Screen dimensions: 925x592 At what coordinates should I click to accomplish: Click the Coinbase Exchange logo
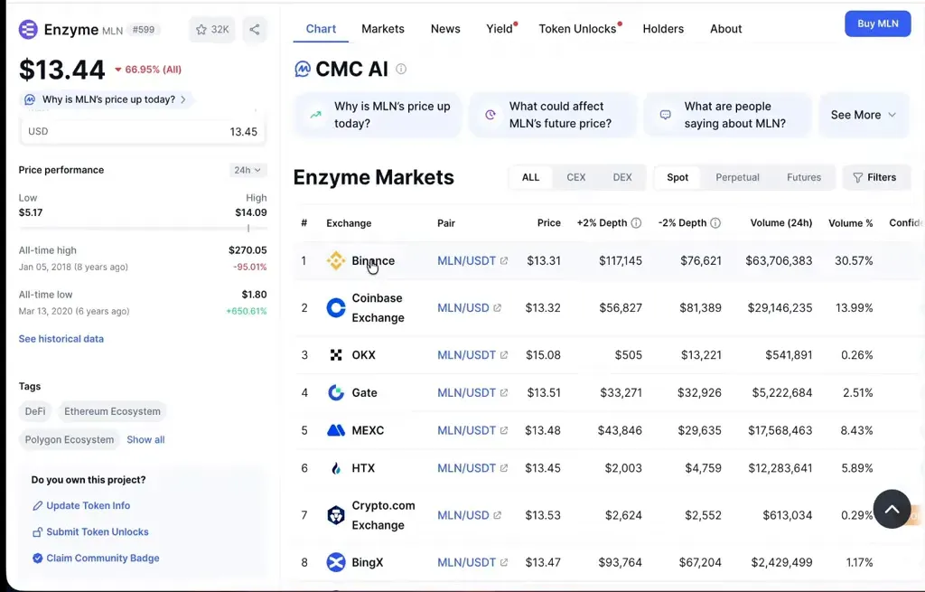pyautogui.click(x=336, y=308)
